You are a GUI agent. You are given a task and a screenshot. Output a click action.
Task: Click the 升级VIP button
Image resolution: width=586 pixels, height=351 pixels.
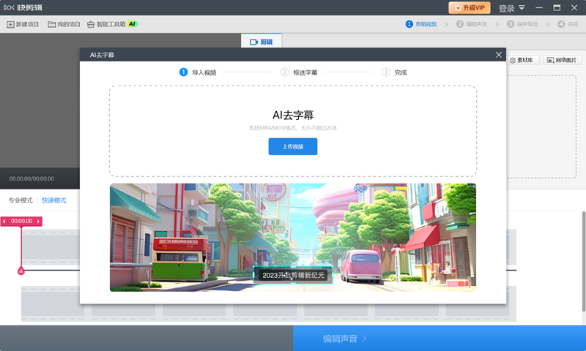pos(470,8)
